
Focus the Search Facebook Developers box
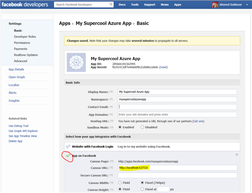click(82, 5)
